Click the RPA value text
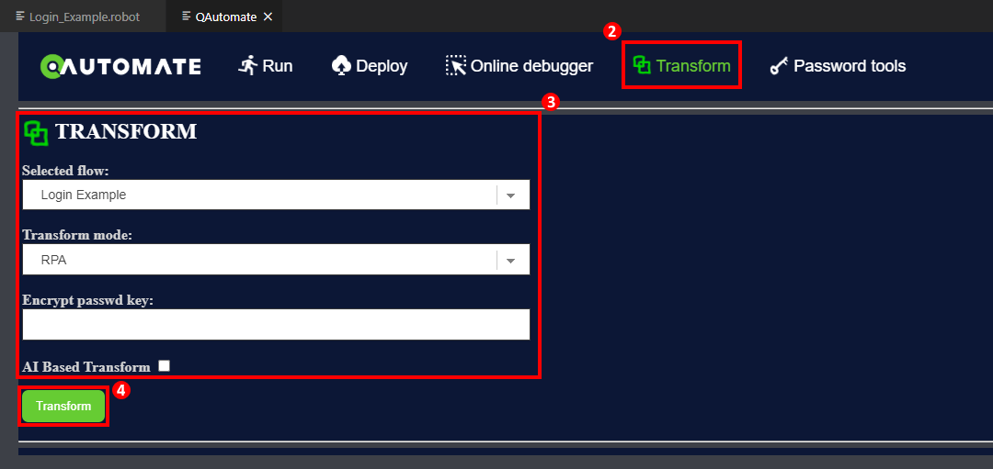This screenshot has width=993, height=469. coord(54,260)
